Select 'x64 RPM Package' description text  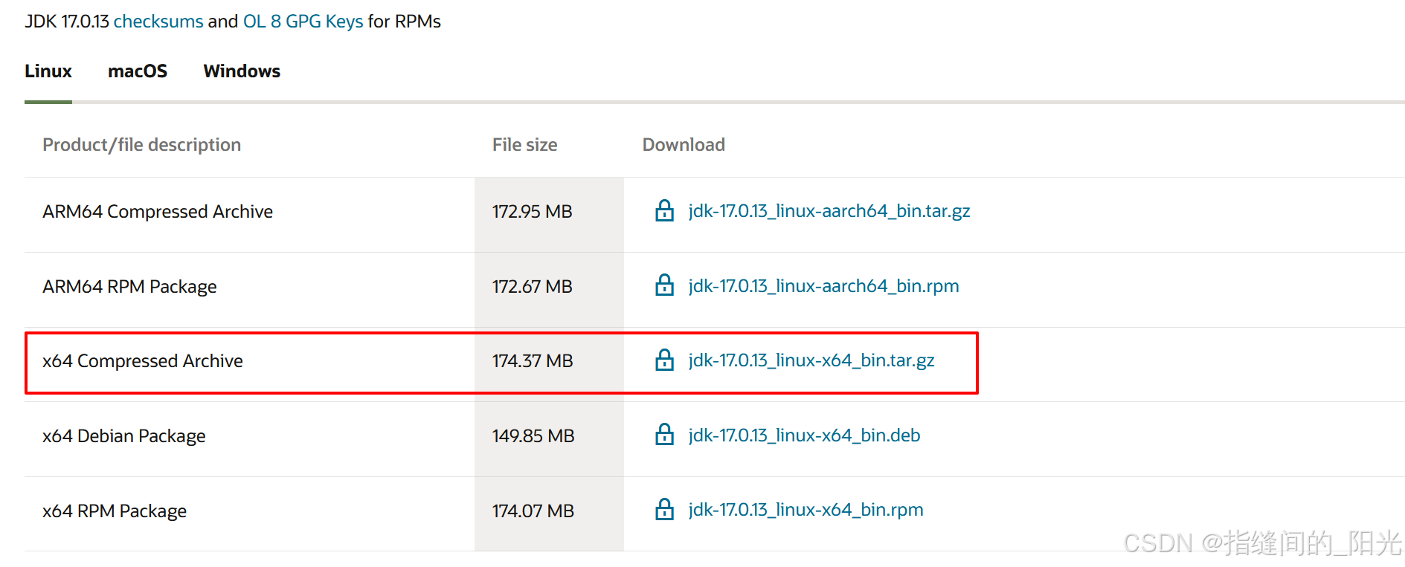tap(115, 511)
